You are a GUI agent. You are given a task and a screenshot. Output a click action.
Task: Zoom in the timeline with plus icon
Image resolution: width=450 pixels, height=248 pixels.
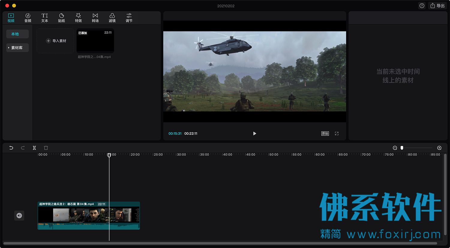point(439,148)
